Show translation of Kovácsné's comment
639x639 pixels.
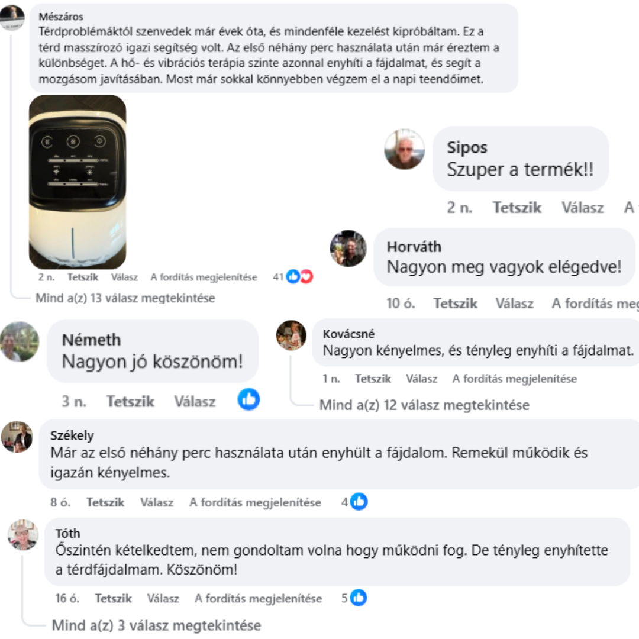pos(514,379)
